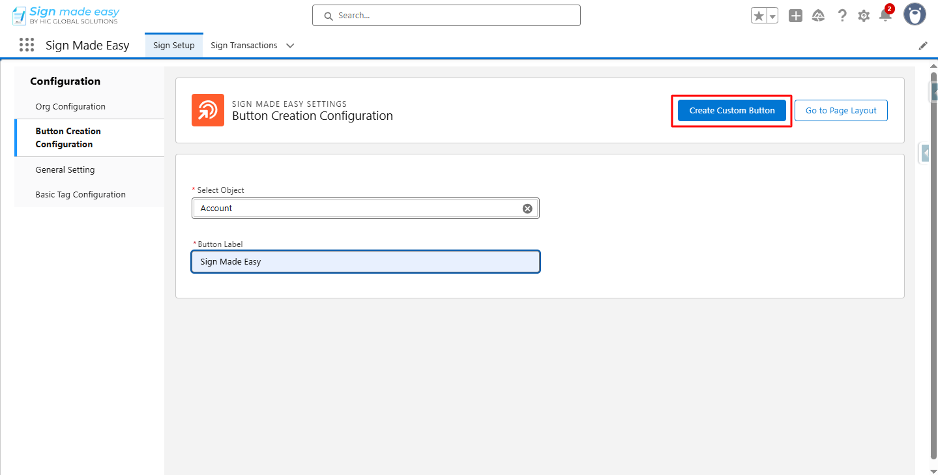Click the Go to Page Layout button
The width and height of the screenshot is (938, 475).
point(841,110)
